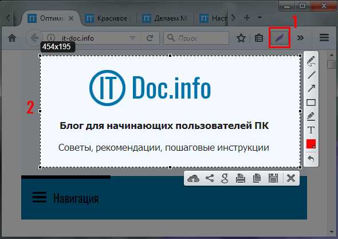This screenshot has width=338, height=239.
Task: Print the selected screenshot
Action: coord(241,178)
